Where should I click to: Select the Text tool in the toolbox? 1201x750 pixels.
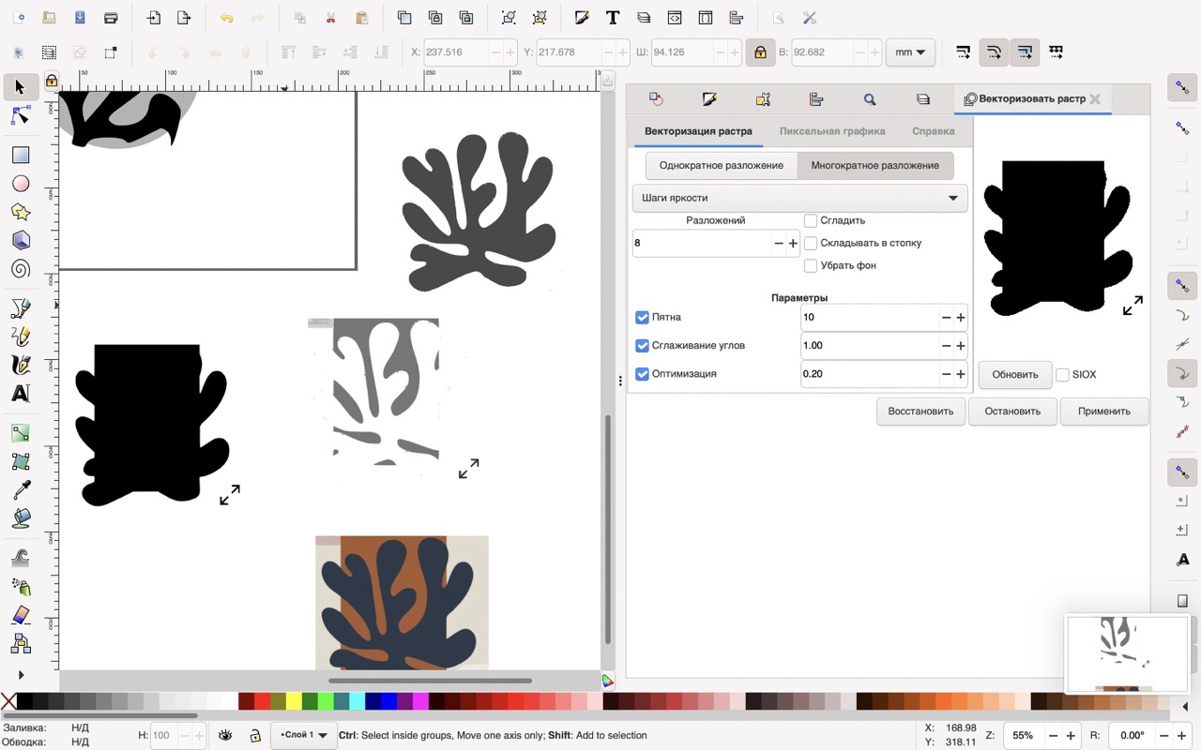pyautogui.click(x=20, y=394)
